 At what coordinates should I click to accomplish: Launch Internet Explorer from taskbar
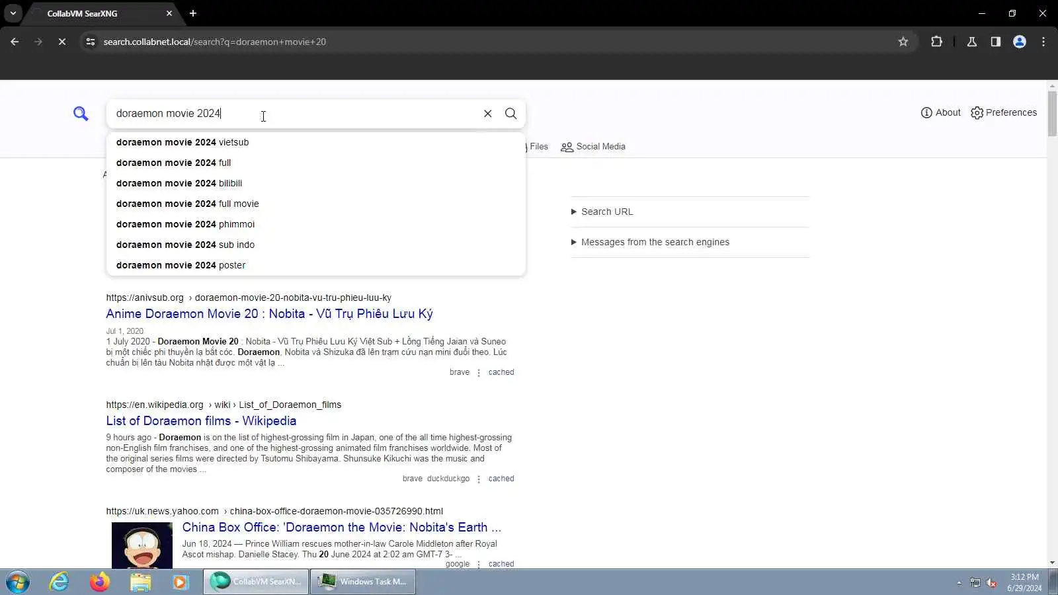pos(60,582)
